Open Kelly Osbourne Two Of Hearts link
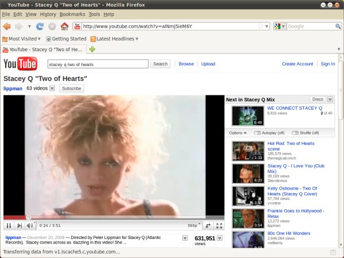Image resolution: width=344 pixels, height=258 pixels. 292,191
